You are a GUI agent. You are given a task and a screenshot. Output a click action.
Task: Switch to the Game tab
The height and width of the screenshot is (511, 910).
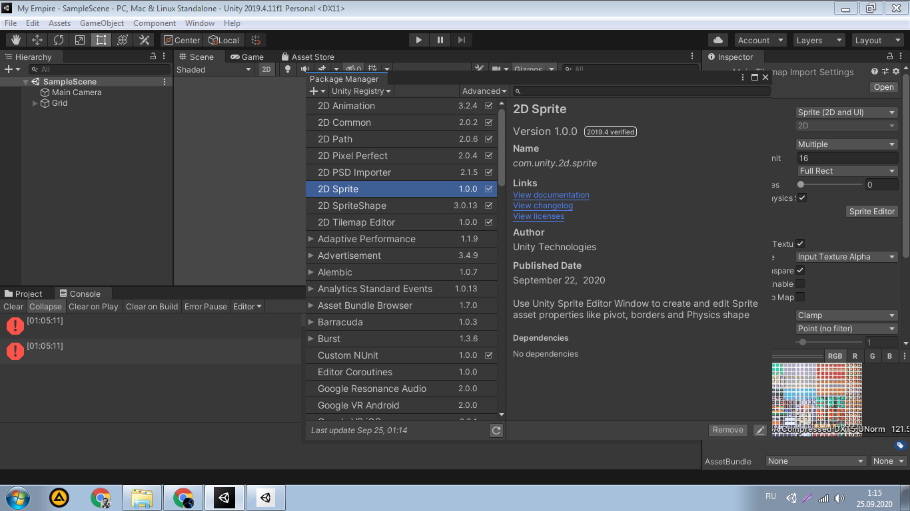coord(247,57)
